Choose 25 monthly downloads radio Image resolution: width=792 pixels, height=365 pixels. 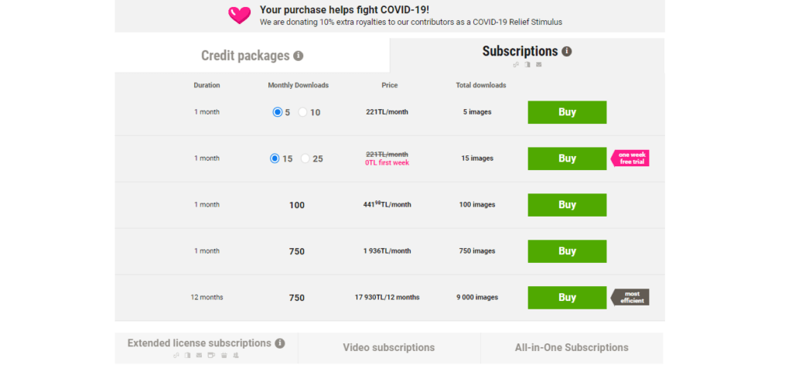coord(306,159)
